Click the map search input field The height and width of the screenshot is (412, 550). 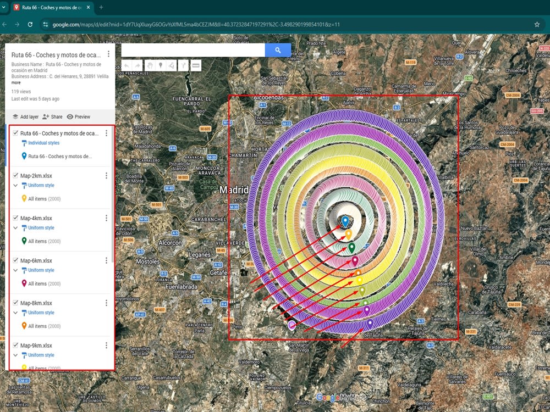193,50
